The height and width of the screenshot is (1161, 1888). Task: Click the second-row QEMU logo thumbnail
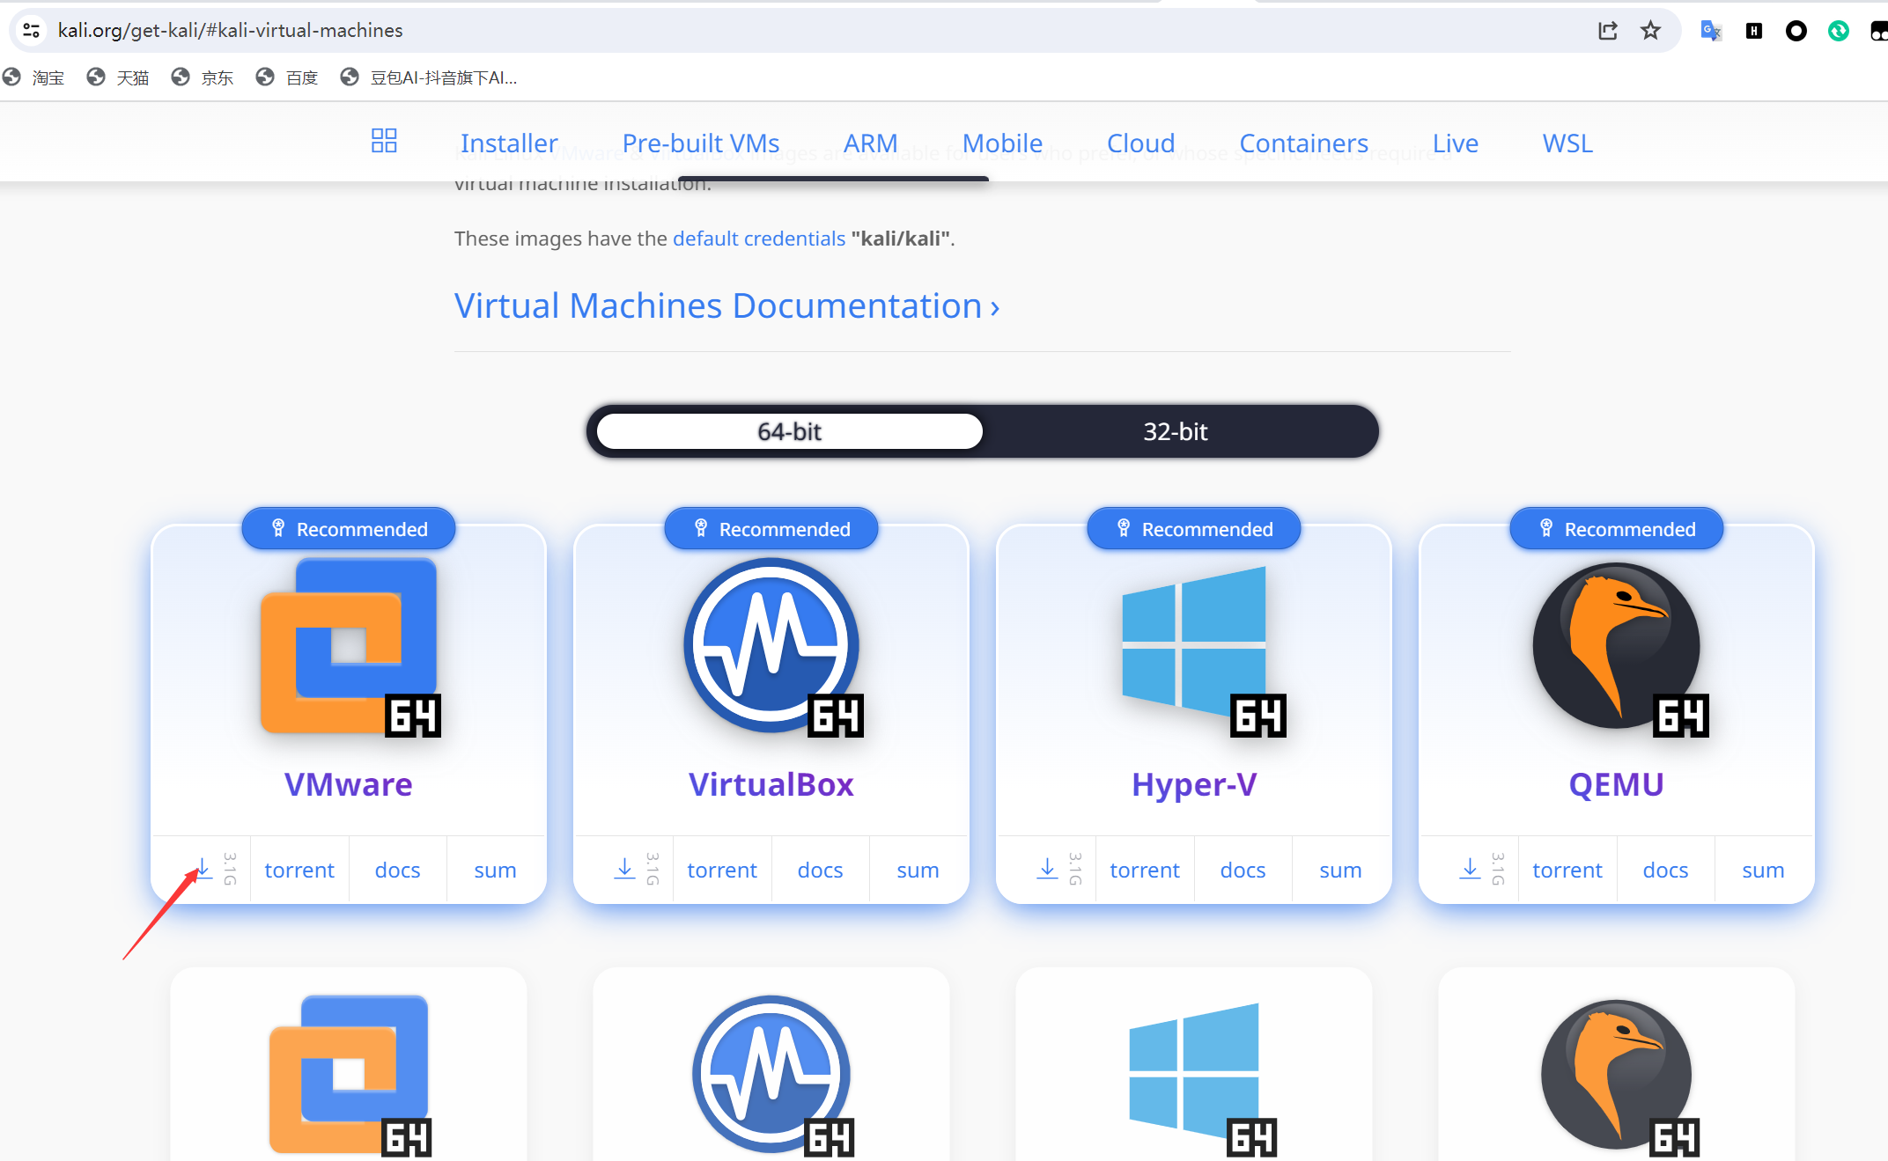pos(1619,1077)
